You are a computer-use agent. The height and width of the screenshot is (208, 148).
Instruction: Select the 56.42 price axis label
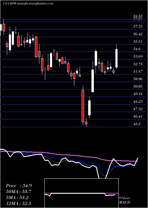point(138,34)
